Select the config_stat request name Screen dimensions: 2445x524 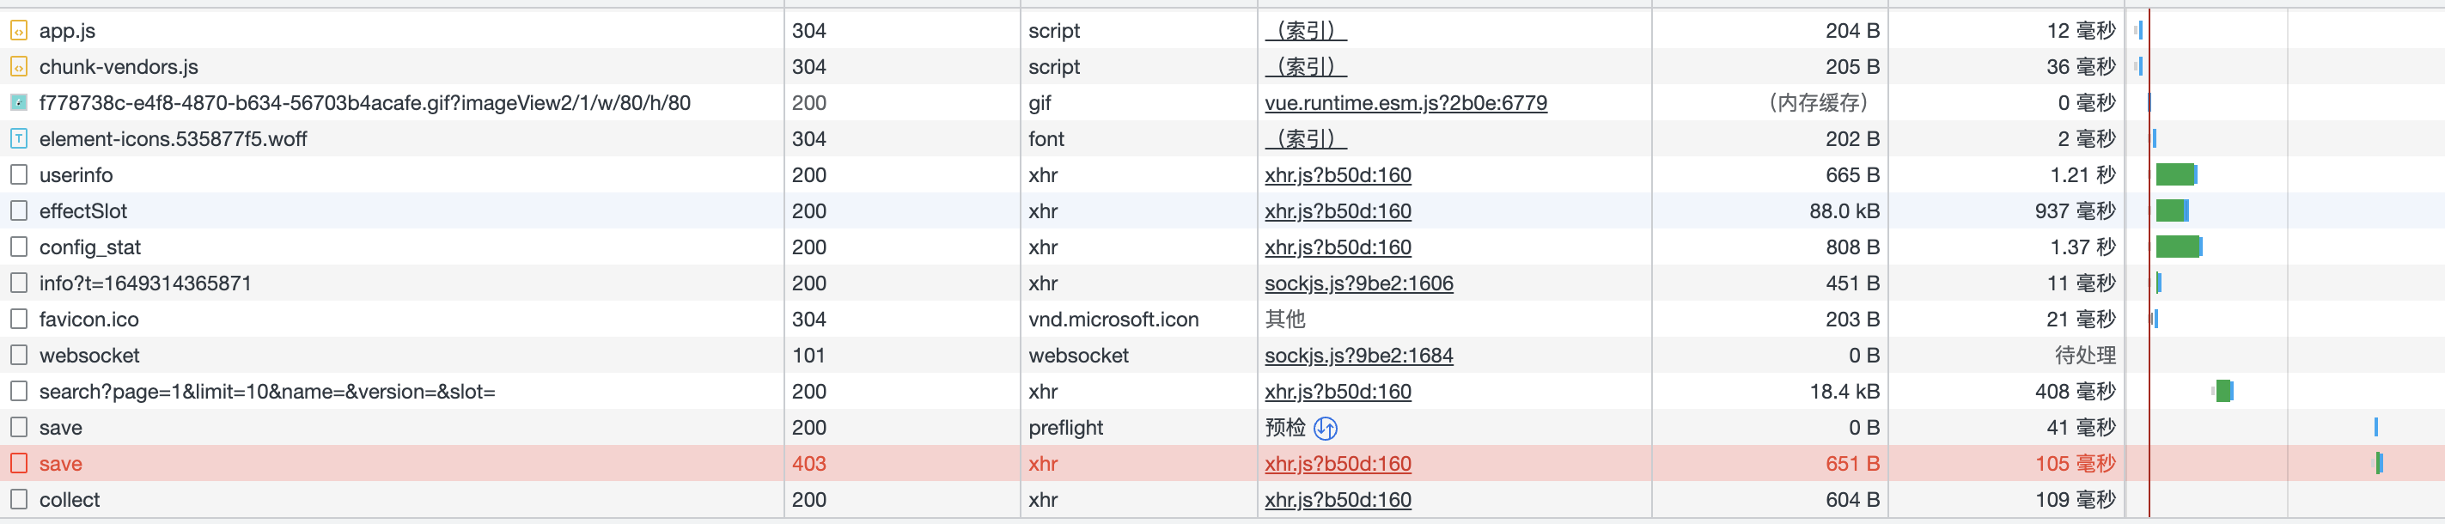click(90, 247)
